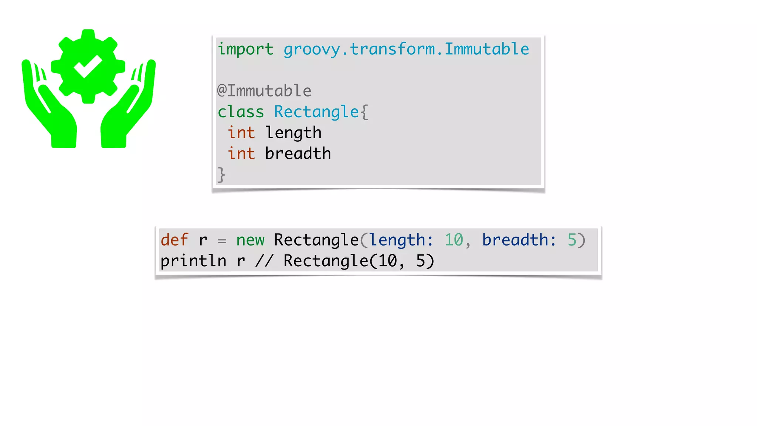Viewport: 757px width, 426px height.
Task: Click the class keyword
Action: 241,112
